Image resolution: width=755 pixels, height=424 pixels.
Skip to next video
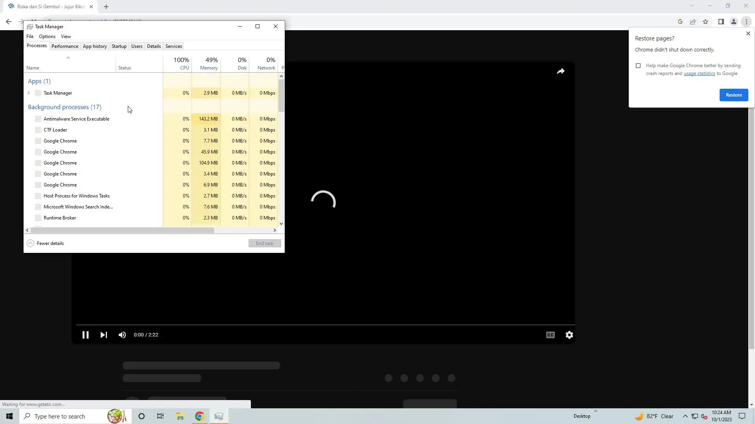tap(104, 335)
